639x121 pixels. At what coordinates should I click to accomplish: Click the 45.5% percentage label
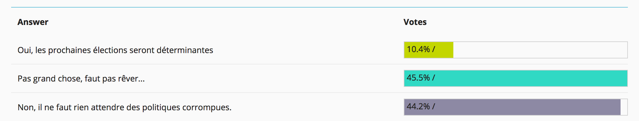(x=418, y=78)
